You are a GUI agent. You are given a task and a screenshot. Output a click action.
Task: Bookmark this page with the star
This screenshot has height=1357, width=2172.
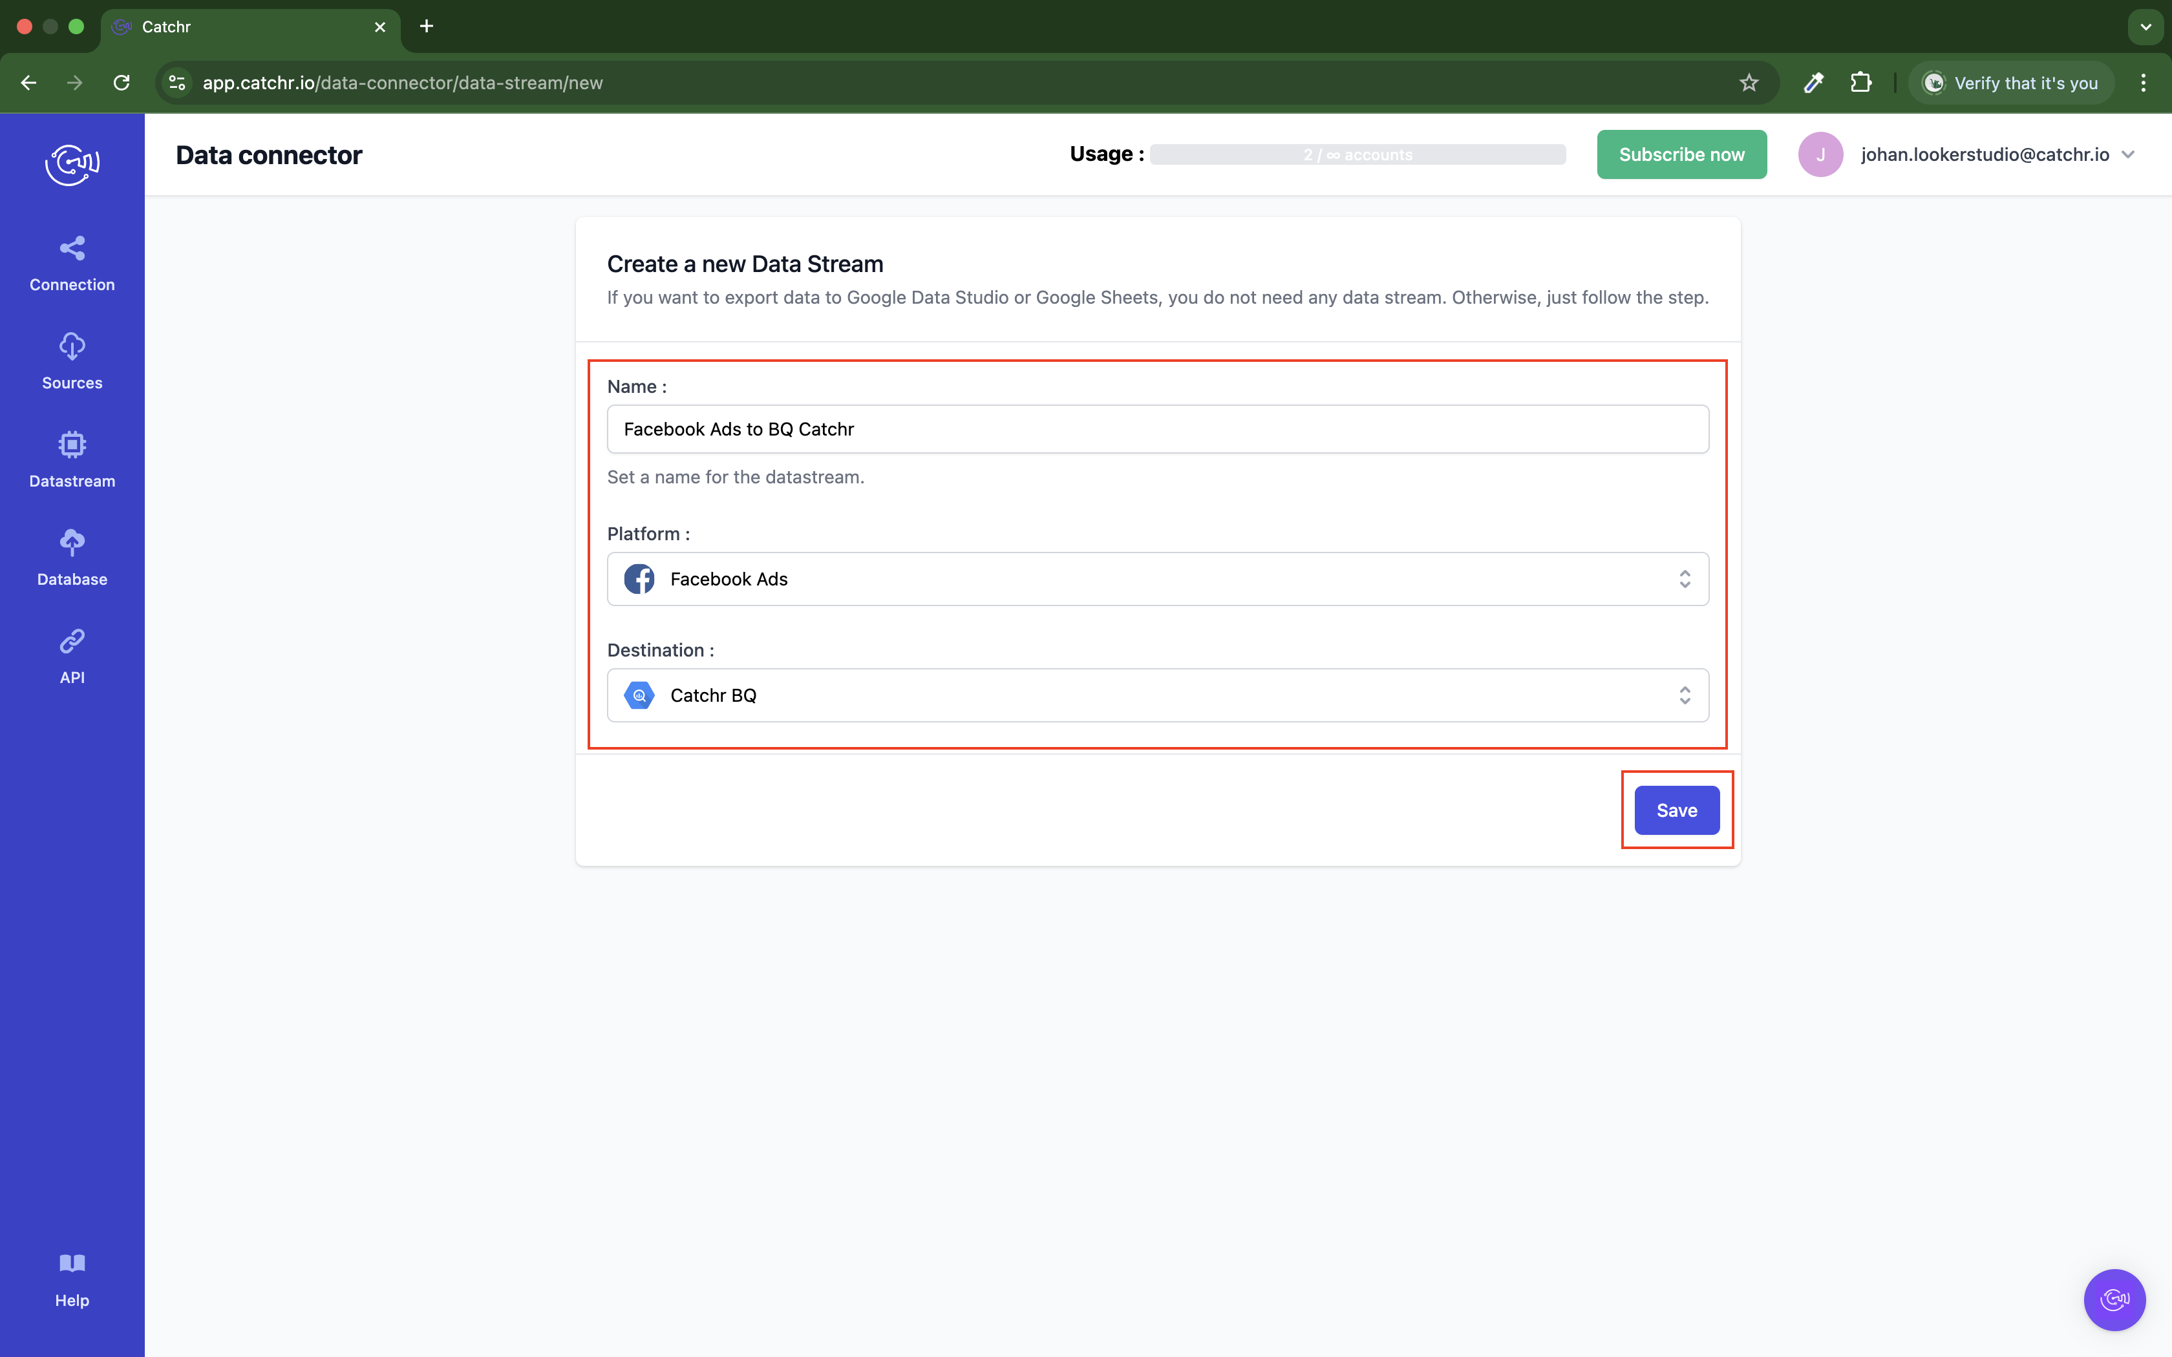[1749, 83]
